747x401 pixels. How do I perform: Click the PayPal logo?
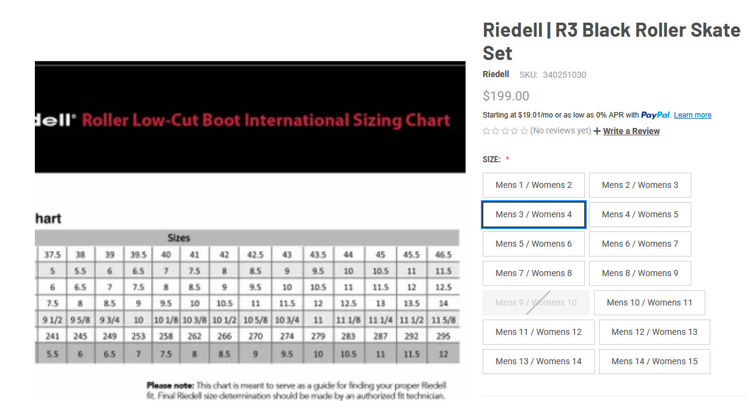point(655,115)
